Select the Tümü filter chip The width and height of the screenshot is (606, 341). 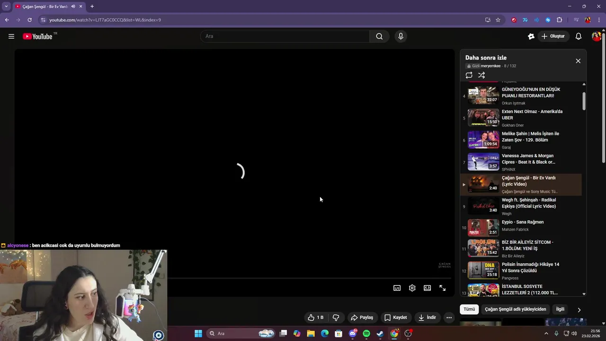pyautogui.click(x=469, y=309)
